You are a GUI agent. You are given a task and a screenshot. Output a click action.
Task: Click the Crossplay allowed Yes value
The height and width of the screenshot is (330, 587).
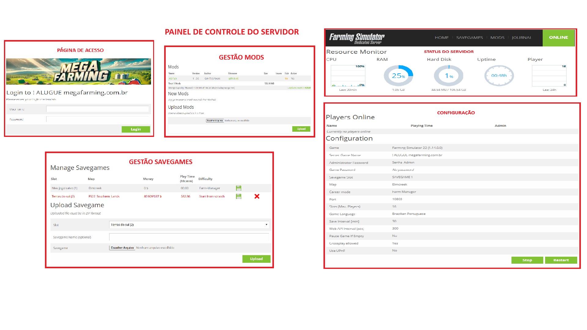pyautogui.click(x=395, y=244)
